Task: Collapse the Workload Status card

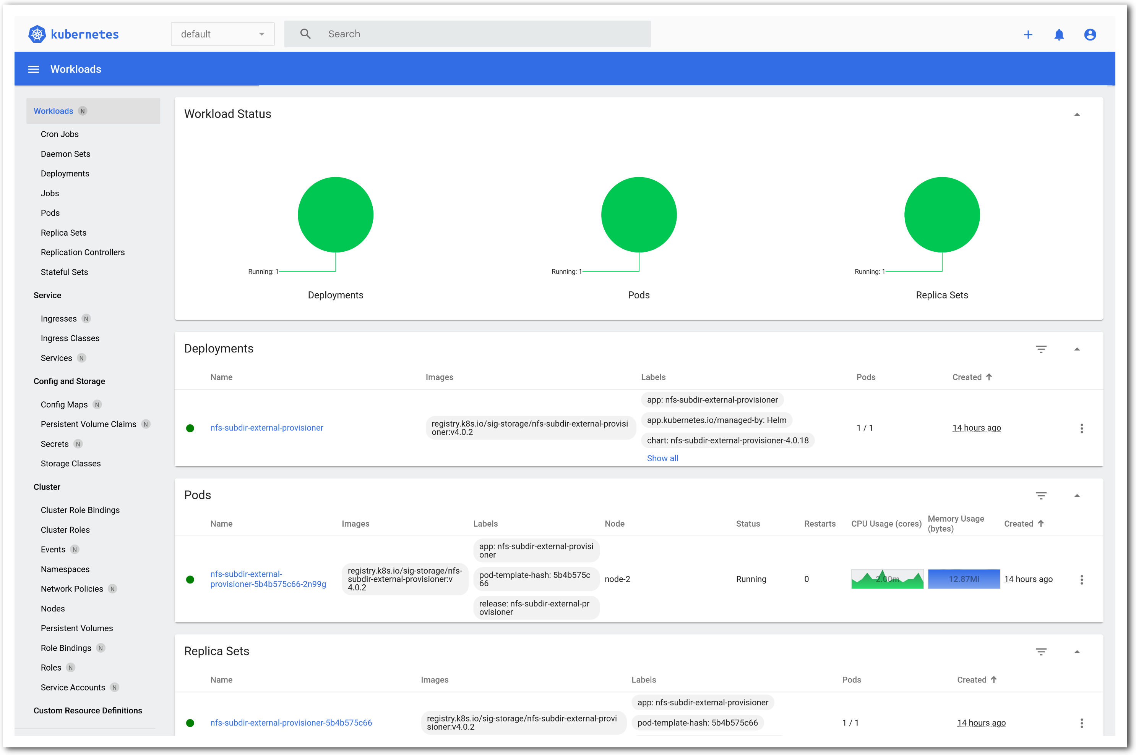Action: 1077,115
